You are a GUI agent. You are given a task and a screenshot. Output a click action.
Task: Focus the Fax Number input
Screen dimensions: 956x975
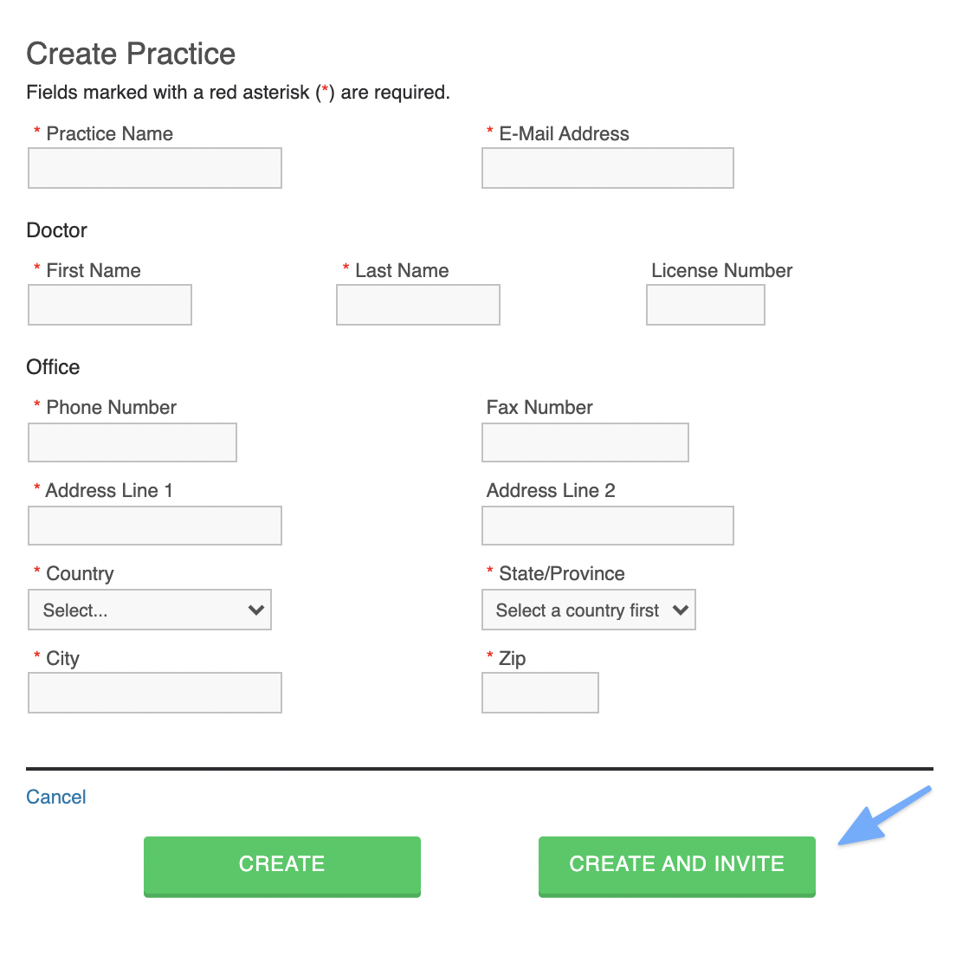click(585, 442)
